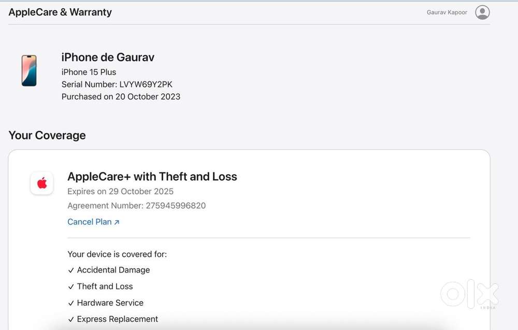The height and width of the screenshot is (330, 518).
Task: Click the arrow icon beside Cancel Plan
Action: click(x=117, y=222)
